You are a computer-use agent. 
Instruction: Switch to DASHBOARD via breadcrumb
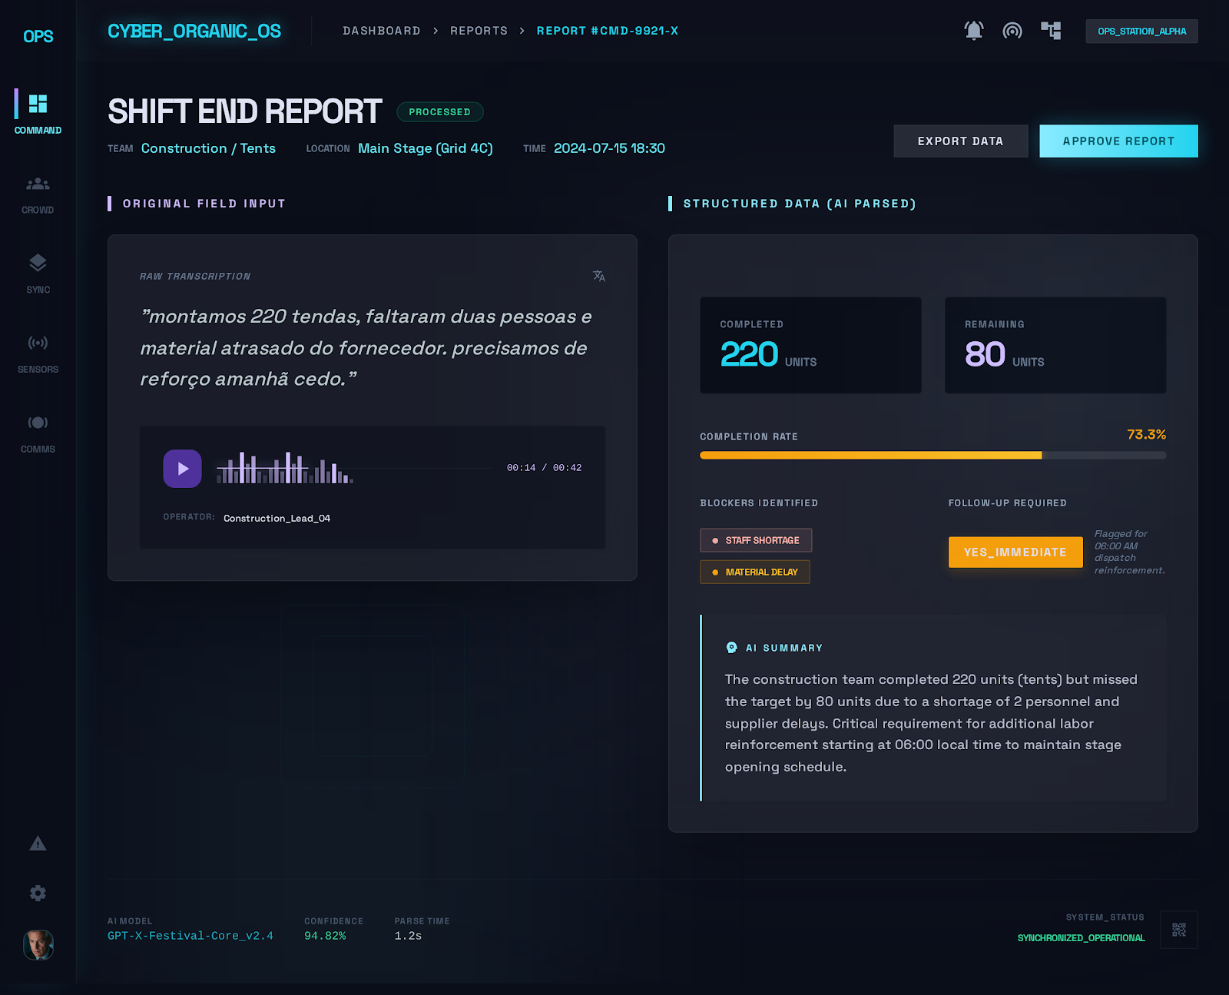coord(381,31)
